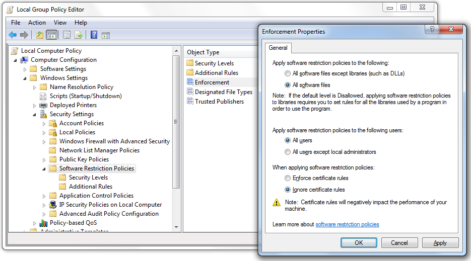
Task: Expand the Account Policies tree node
Action: (44, 123)
